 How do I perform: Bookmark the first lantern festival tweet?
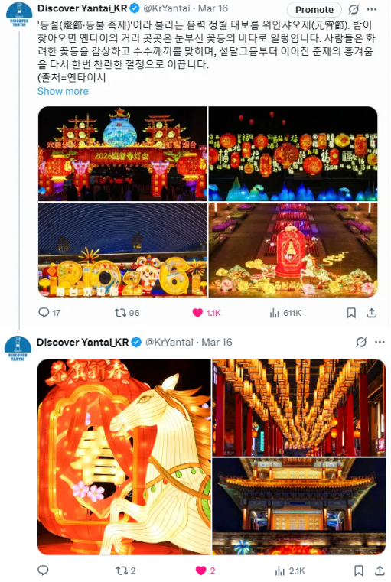click(351, 313)
